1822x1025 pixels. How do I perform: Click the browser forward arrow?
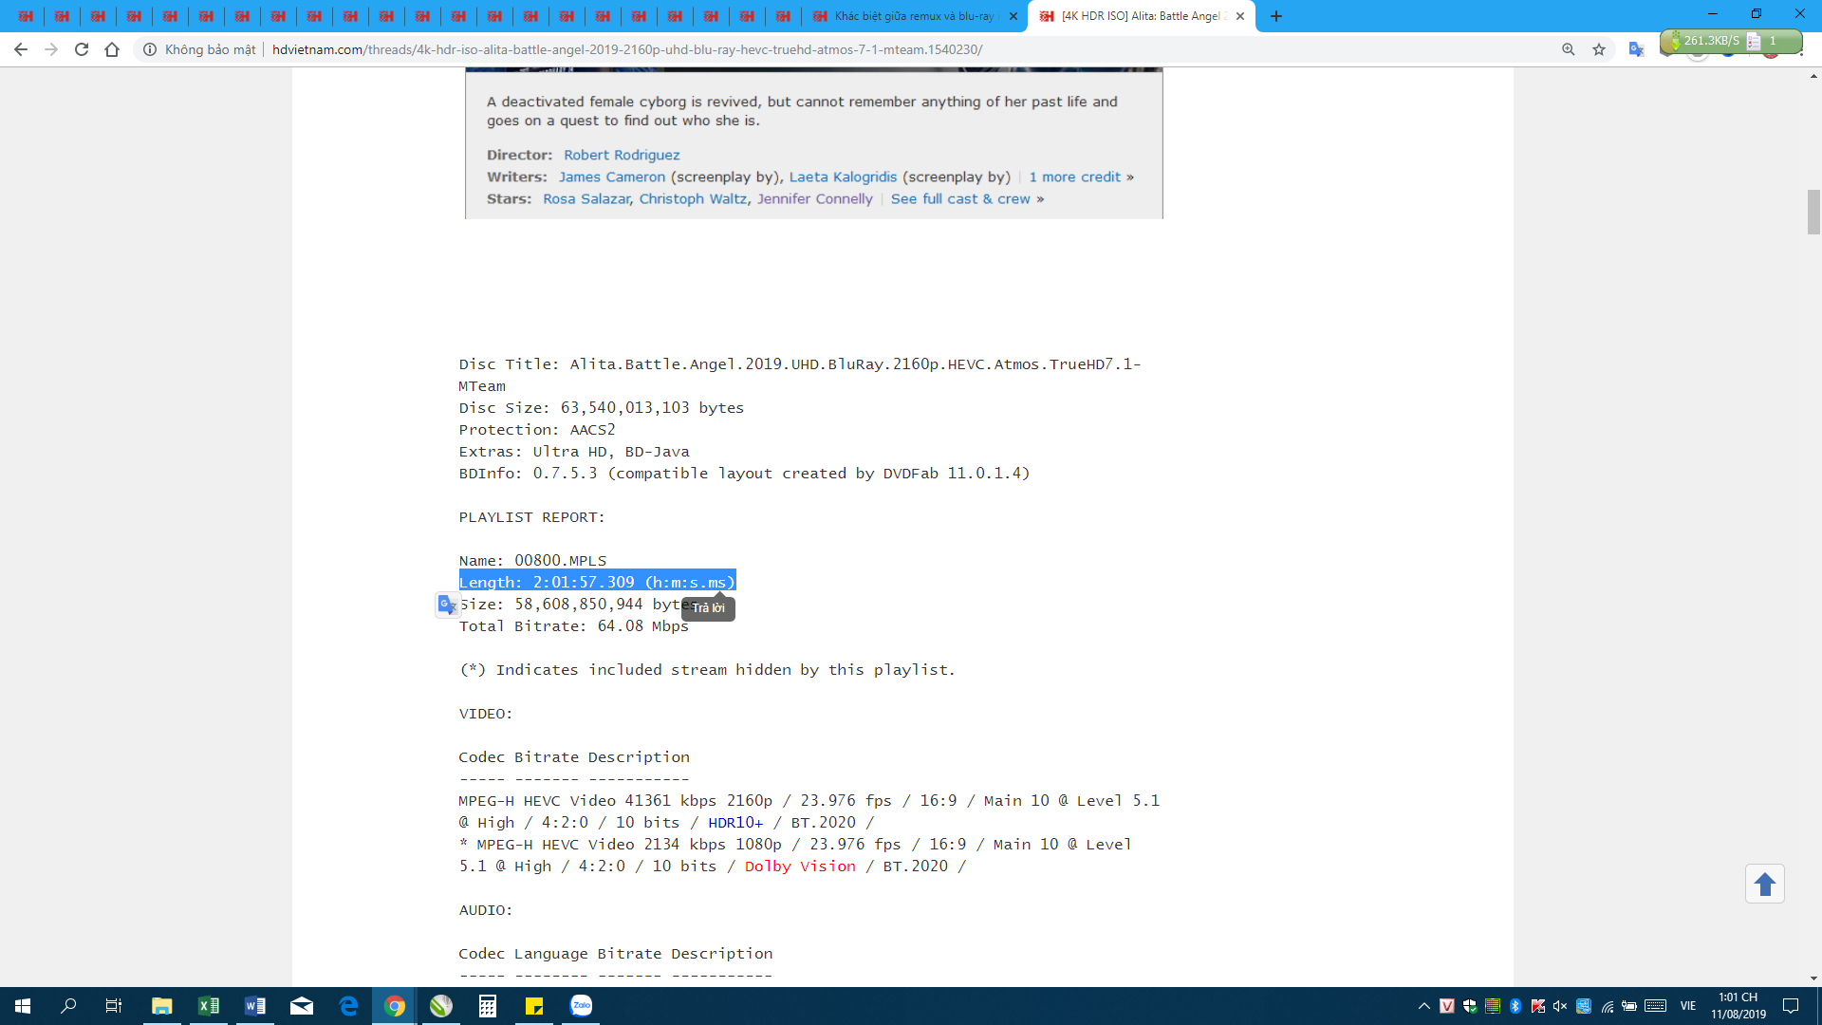[x=51, y=49]
